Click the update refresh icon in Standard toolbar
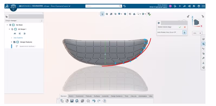This screenshot has width=216, height=106. 77,101
